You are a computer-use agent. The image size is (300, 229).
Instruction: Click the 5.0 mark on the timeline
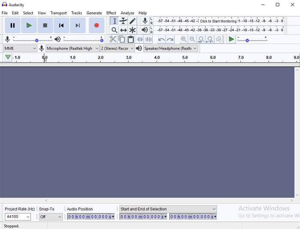(185, 57)
